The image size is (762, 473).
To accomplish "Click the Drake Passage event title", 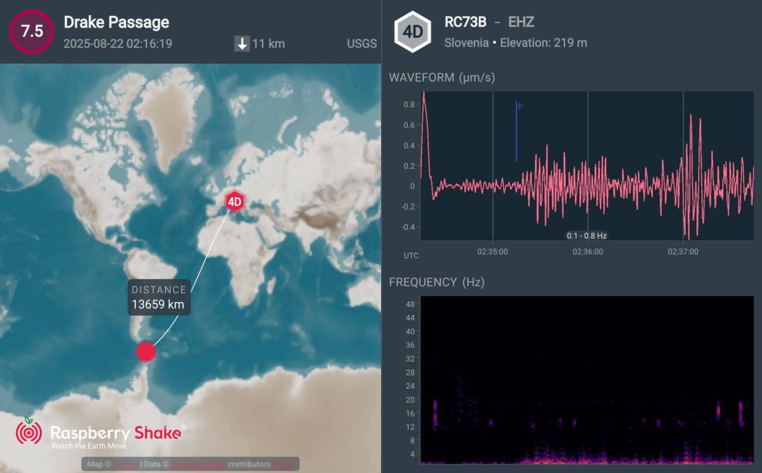I will [117, 23].
